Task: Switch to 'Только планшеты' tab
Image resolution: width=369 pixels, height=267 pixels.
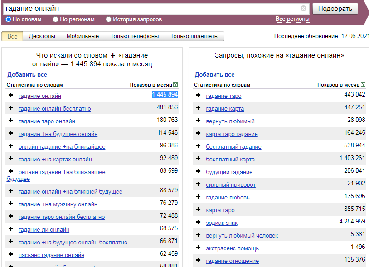Action: pyautogui.click(x=194, y=36)
